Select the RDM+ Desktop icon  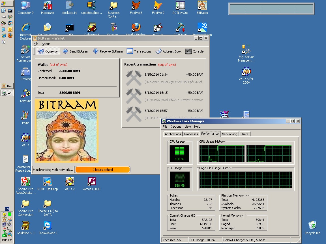[48, 184]
